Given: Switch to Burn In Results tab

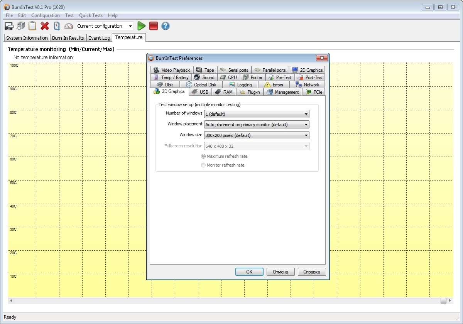Looking at the screenshot, I should click(68, 38).
